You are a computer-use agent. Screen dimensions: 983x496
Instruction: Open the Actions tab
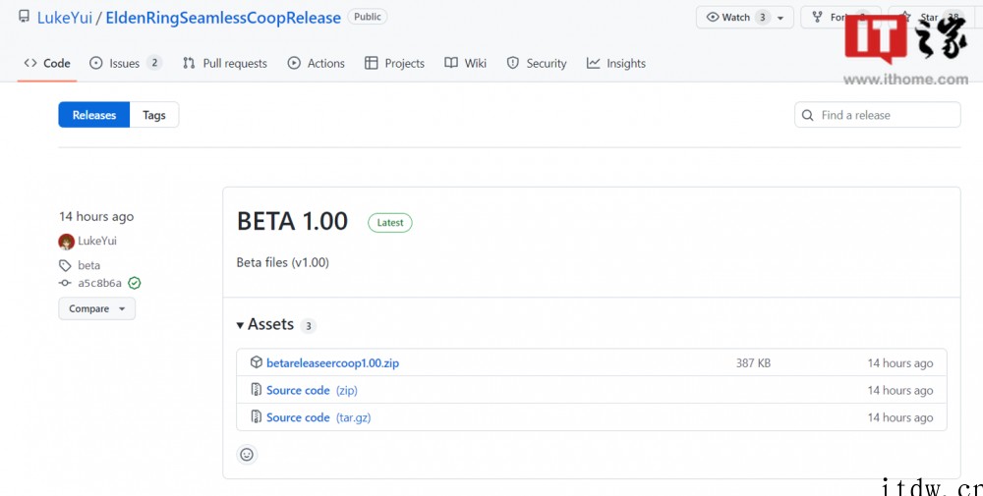tap(316, 63)
